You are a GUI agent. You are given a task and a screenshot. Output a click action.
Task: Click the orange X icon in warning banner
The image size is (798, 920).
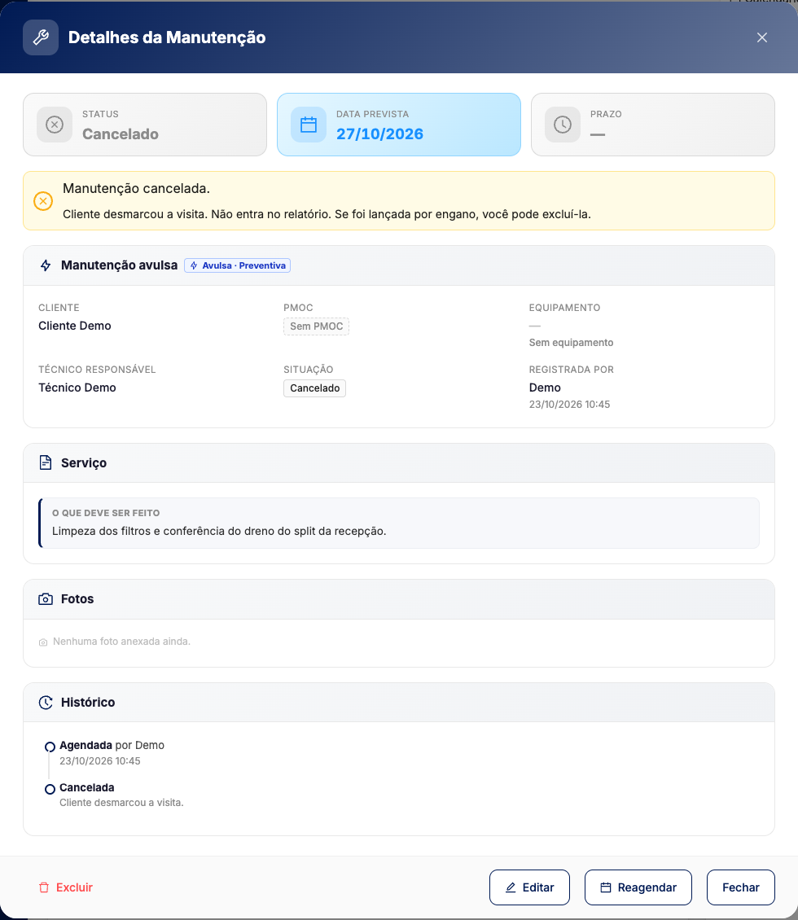click(43, 201)
